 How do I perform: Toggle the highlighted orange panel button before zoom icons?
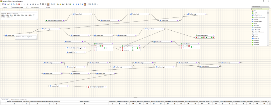click(x=85, y=4)
